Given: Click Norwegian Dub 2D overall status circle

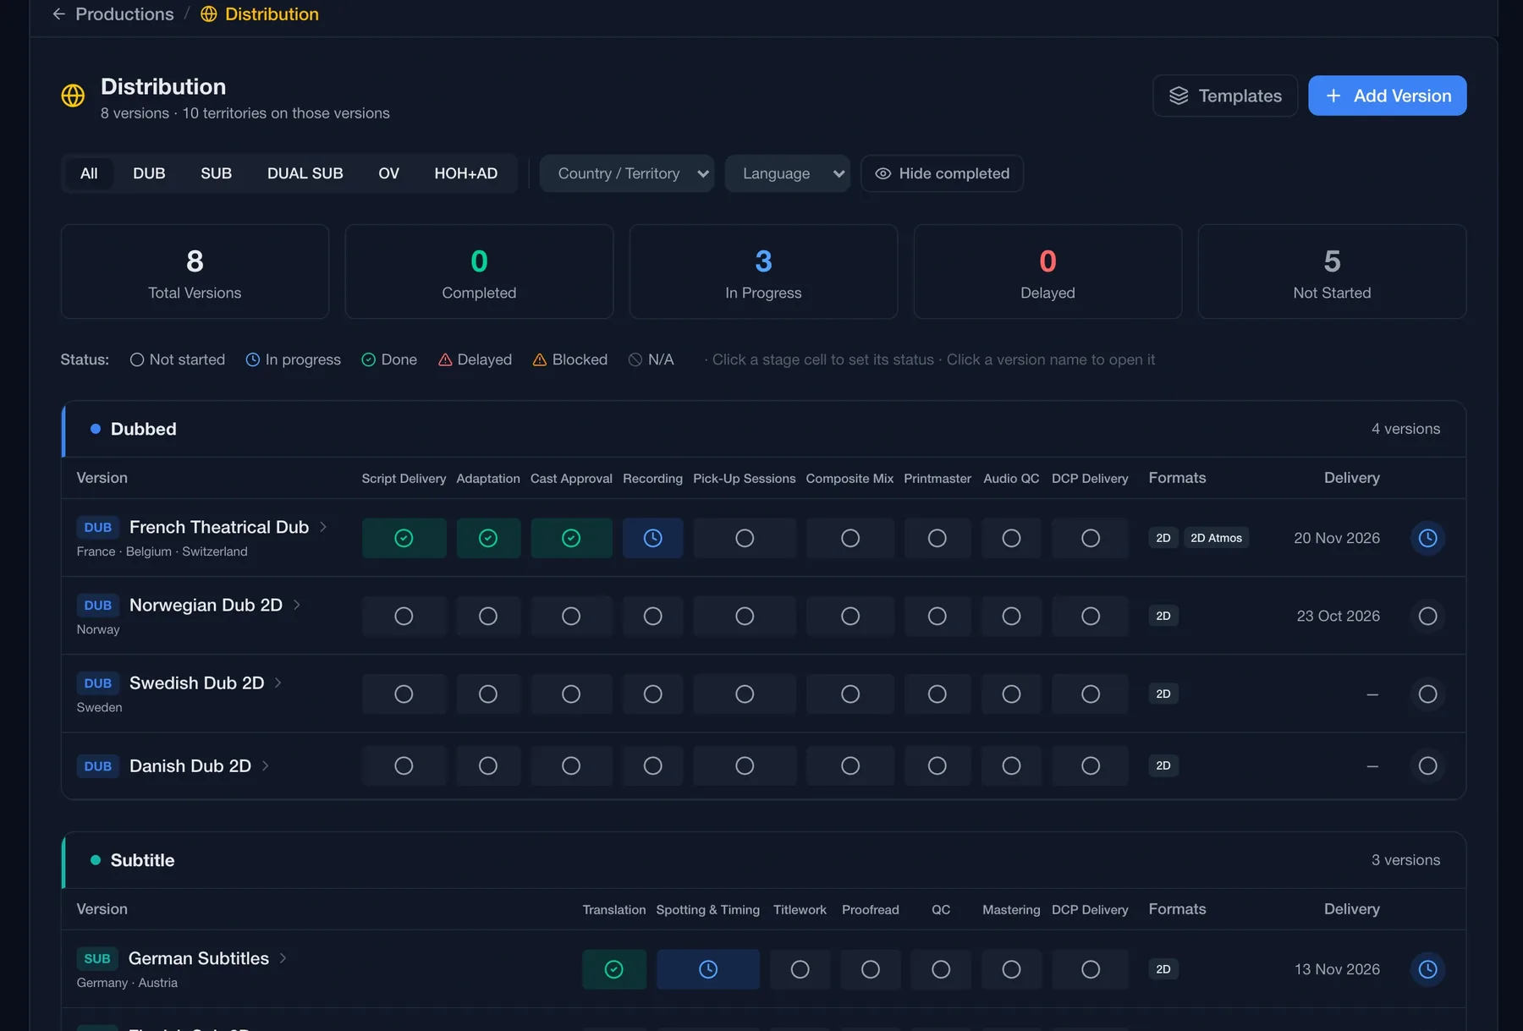Looking at the screenshot, I should click(x=1427, y=616).
